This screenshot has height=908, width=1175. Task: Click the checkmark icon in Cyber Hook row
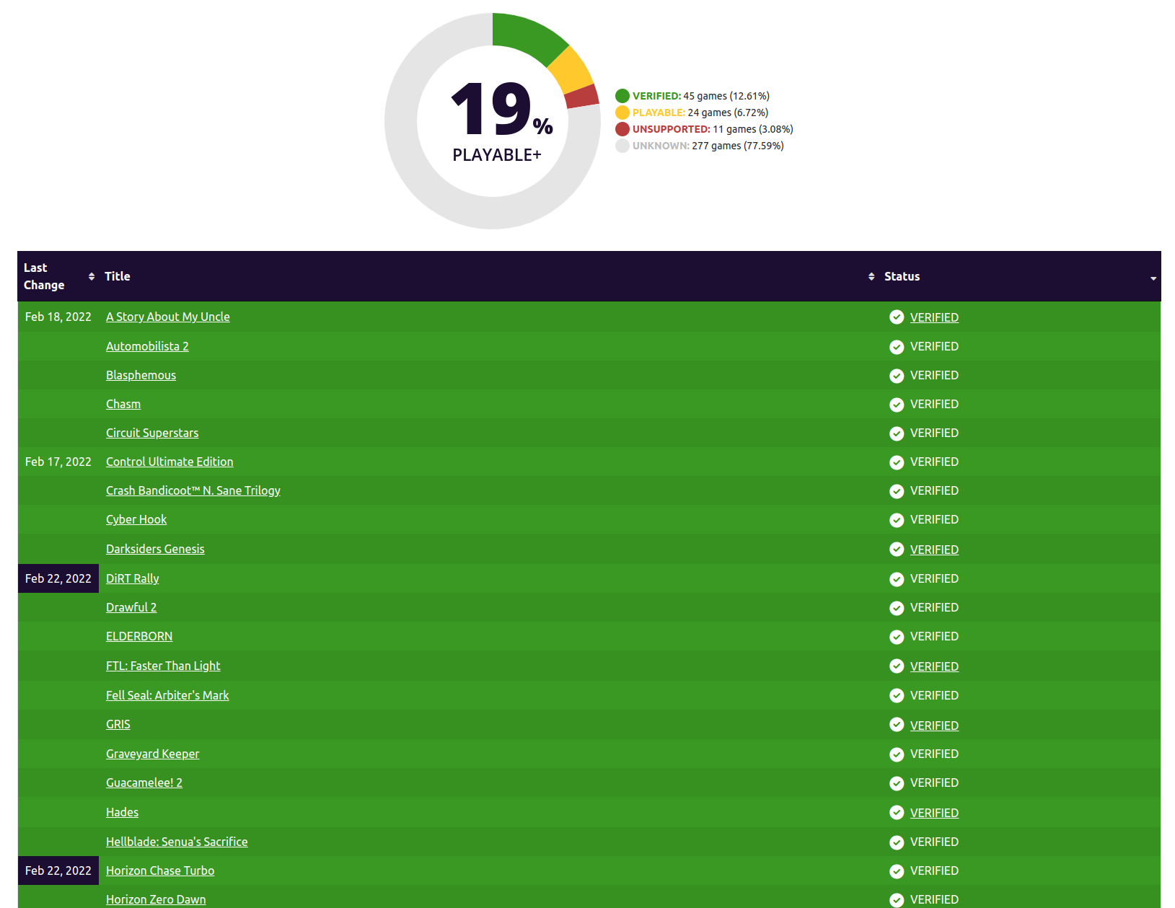(x=897, y=520)
